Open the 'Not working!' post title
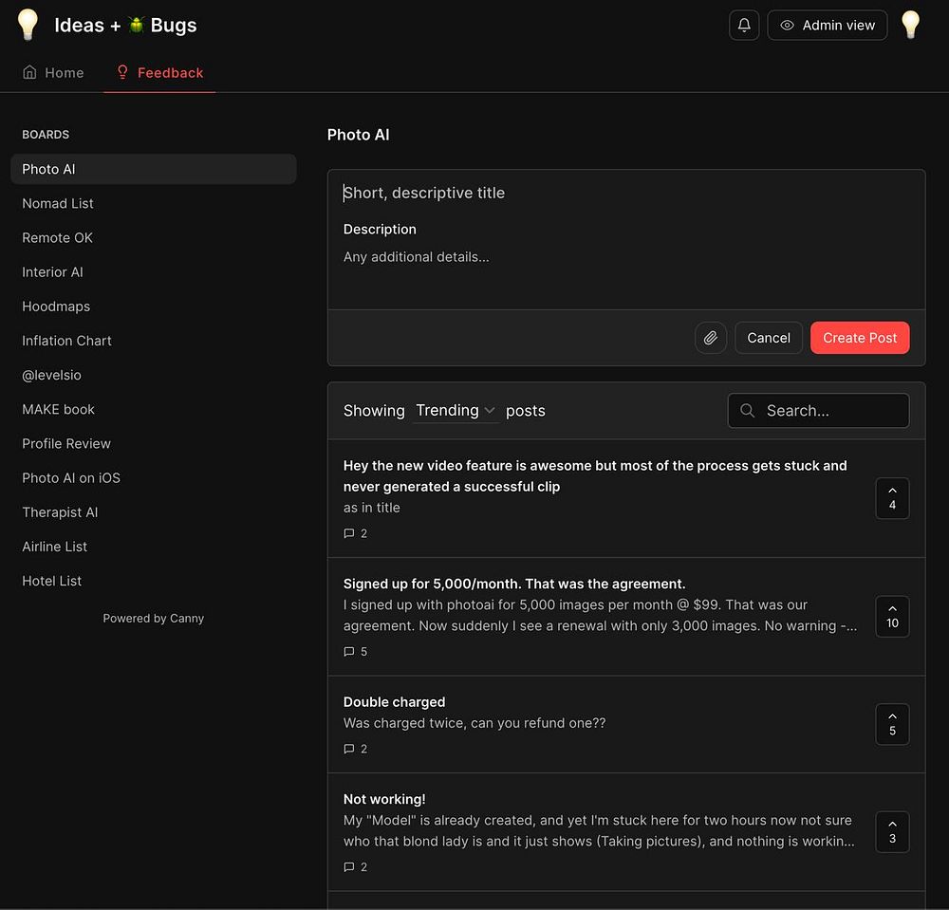Image resolution: width=949 pixels, height=910 pixels. [x=384, y=799]
